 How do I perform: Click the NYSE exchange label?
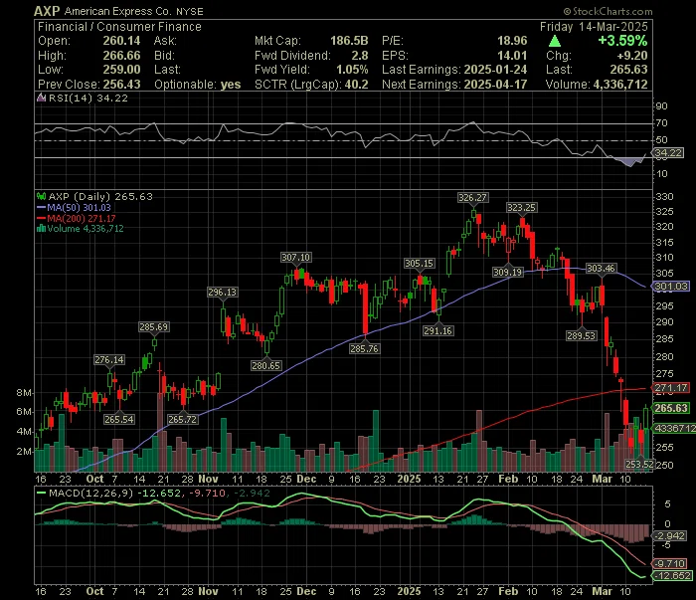pos(190,12)
